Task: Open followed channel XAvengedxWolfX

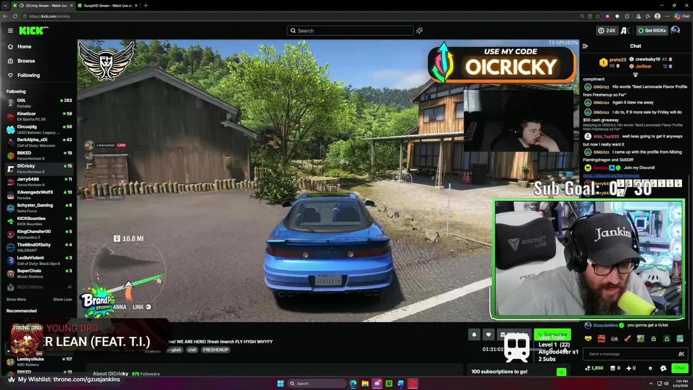Action: (x=38, y=194)
